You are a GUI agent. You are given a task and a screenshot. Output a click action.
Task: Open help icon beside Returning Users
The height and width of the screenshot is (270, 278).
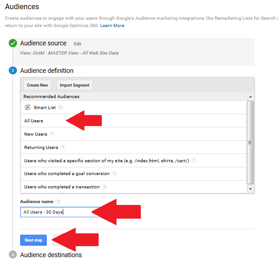coord(63,148)
